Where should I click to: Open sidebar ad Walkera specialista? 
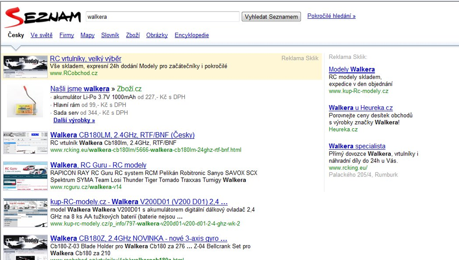[357, 146]
